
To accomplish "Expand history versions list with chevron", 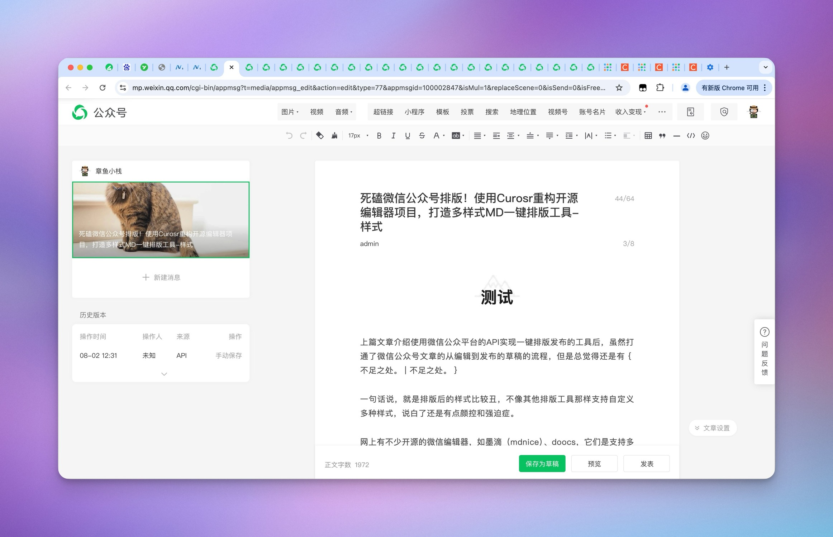I will pyautogui.click(x=164, y=374).
